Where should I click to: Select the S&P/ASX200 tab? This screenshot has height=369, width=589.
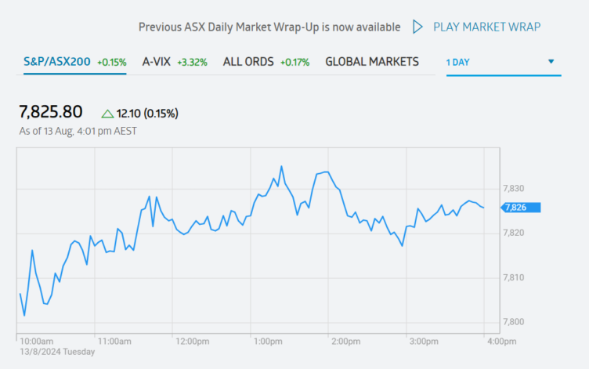point(74,62)
